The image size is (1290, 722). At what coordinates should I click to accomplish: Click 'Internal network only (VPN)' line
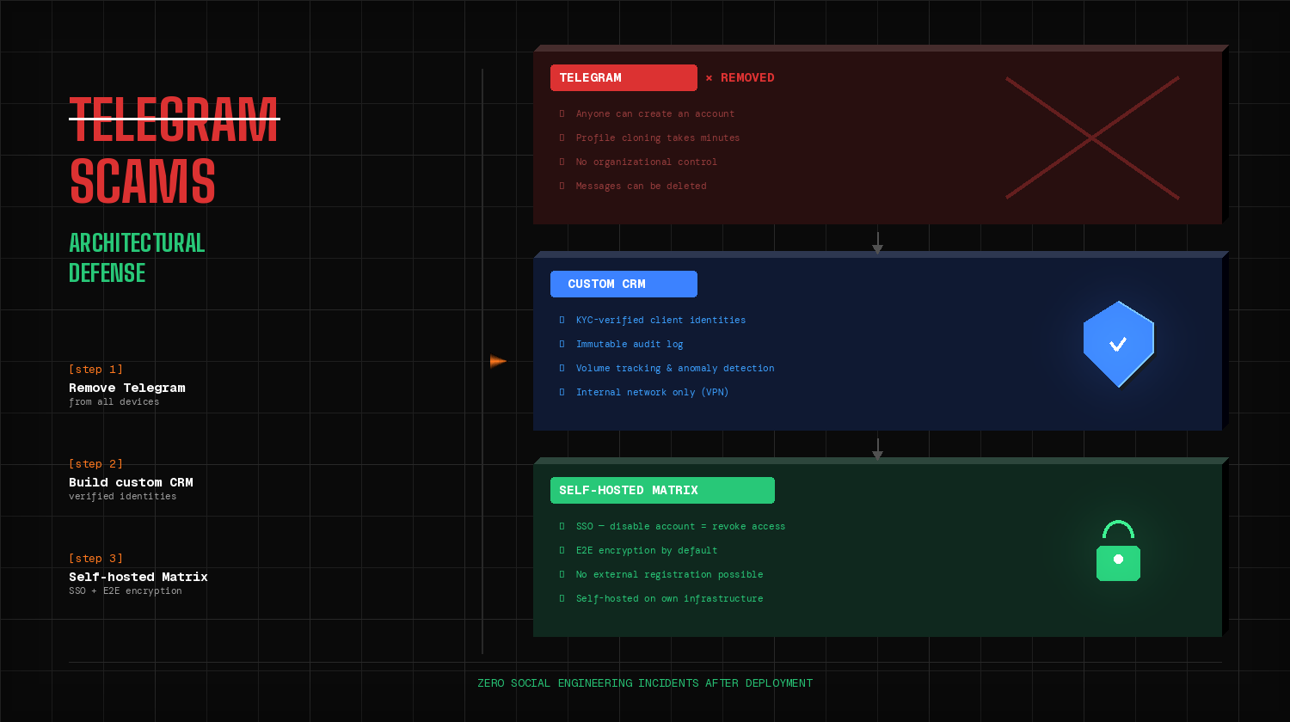653,392
